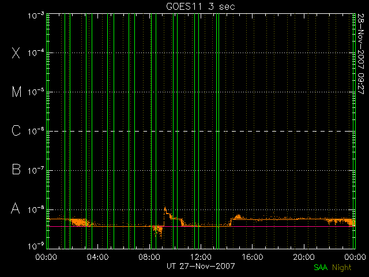Click the flux spike peak after 09:00

coord(165,208)
